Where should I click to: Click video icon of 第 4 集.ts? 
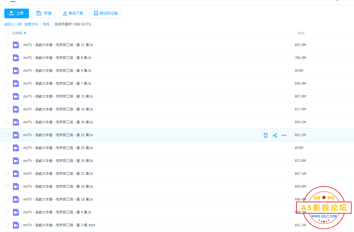coord(16,212)
